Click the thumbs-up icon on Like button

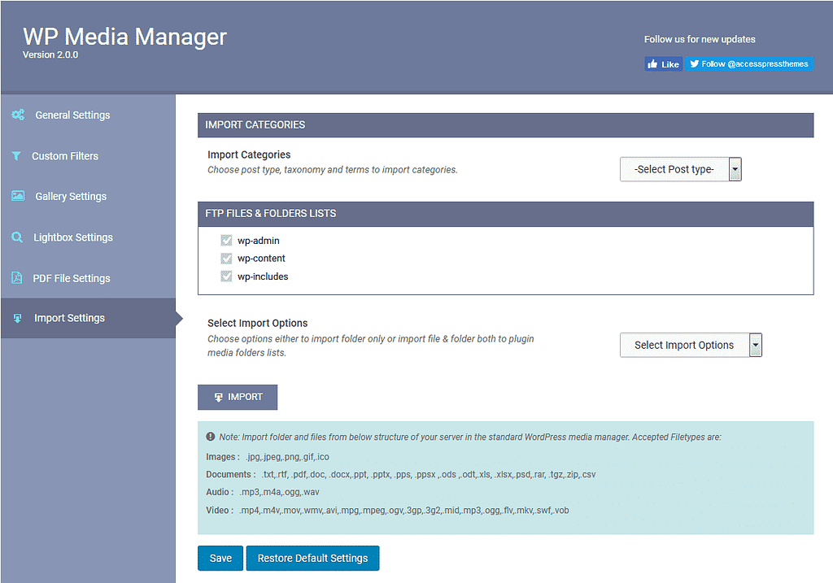pos(652,64)
